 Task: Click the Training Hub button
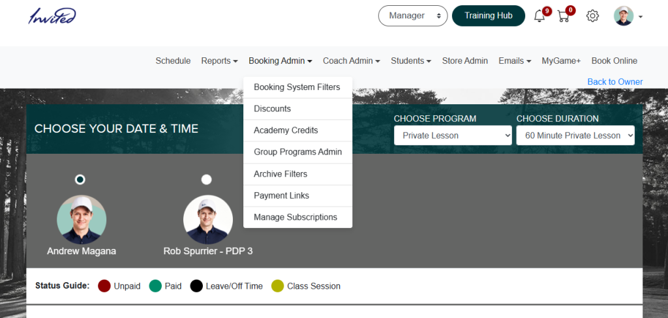[x=489, y=16]
